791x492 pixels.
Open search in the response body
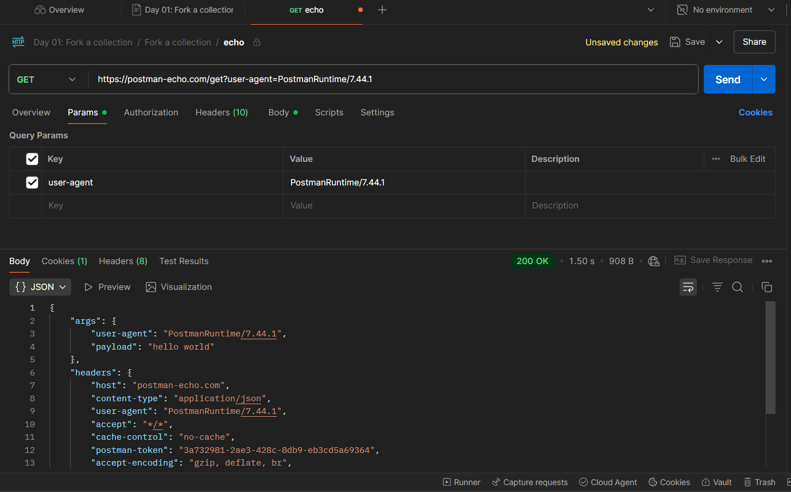pyautogui.click(x=738, y=287)
